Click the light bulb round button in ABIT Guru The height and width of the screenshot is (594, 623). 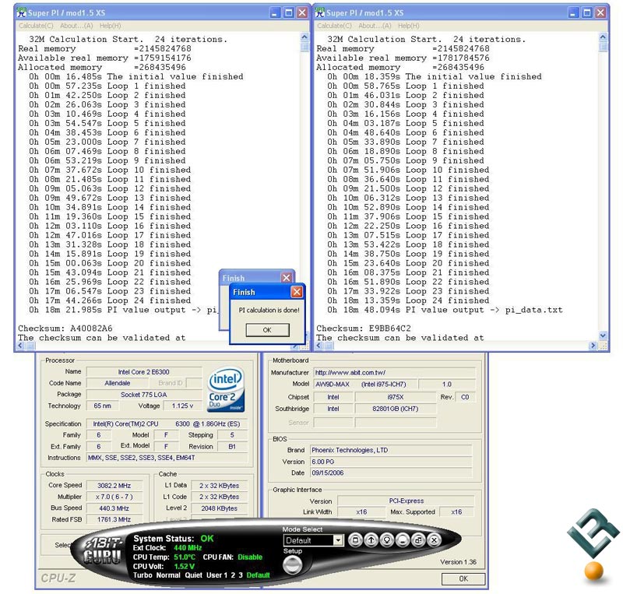[387, 540]
